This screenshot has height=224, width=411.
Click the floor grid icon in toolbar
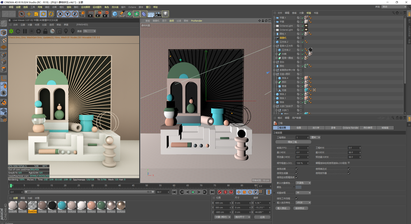pyautogui.click(x=151, y=14)
